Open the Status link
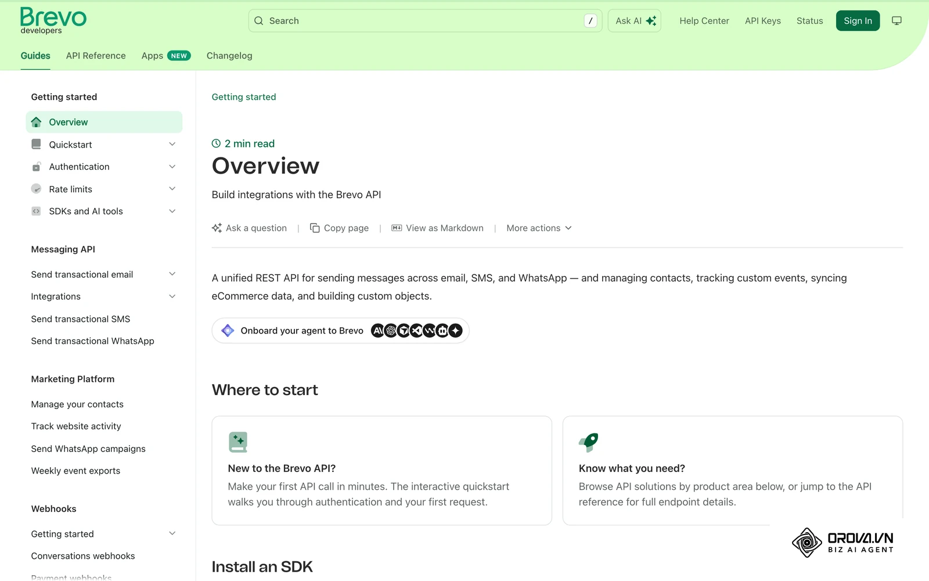Image resolution: width=929 pixels, height=581 pixels. pyautogui.click(x=810, y=21)
